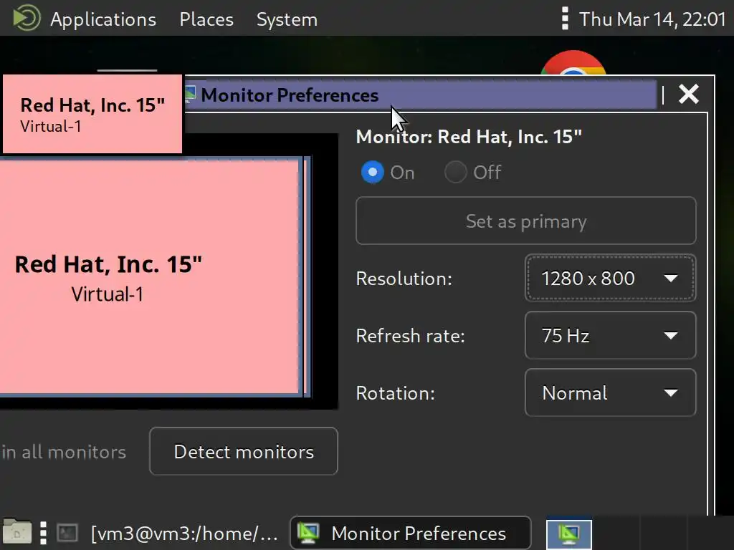This screenshot has height=550, width=734.
Task: Select the Off radio button
Action: coord(455,173)
